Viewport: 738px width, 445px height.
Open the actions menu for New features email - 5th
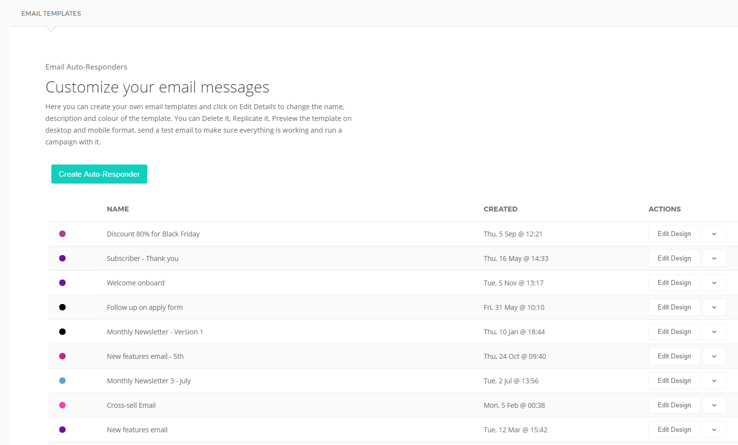tap(714, 356)
